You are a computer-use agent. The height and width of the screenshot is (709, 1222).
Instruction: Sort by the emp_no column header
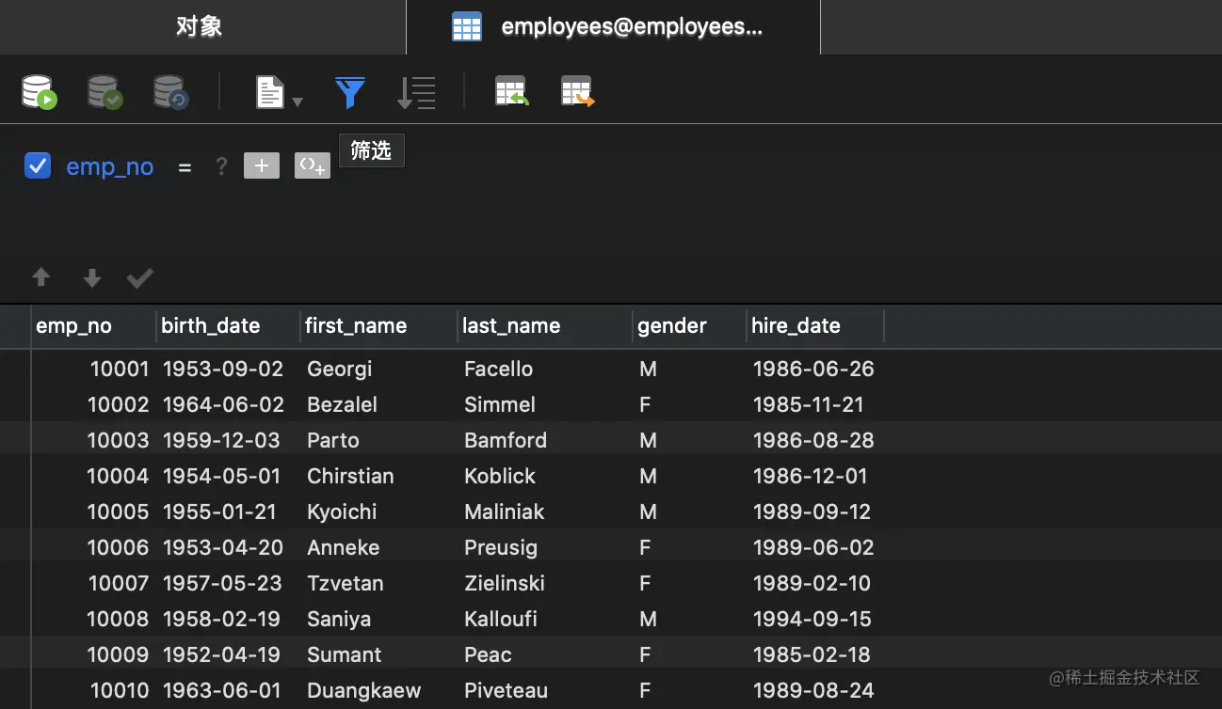[93, 326]
